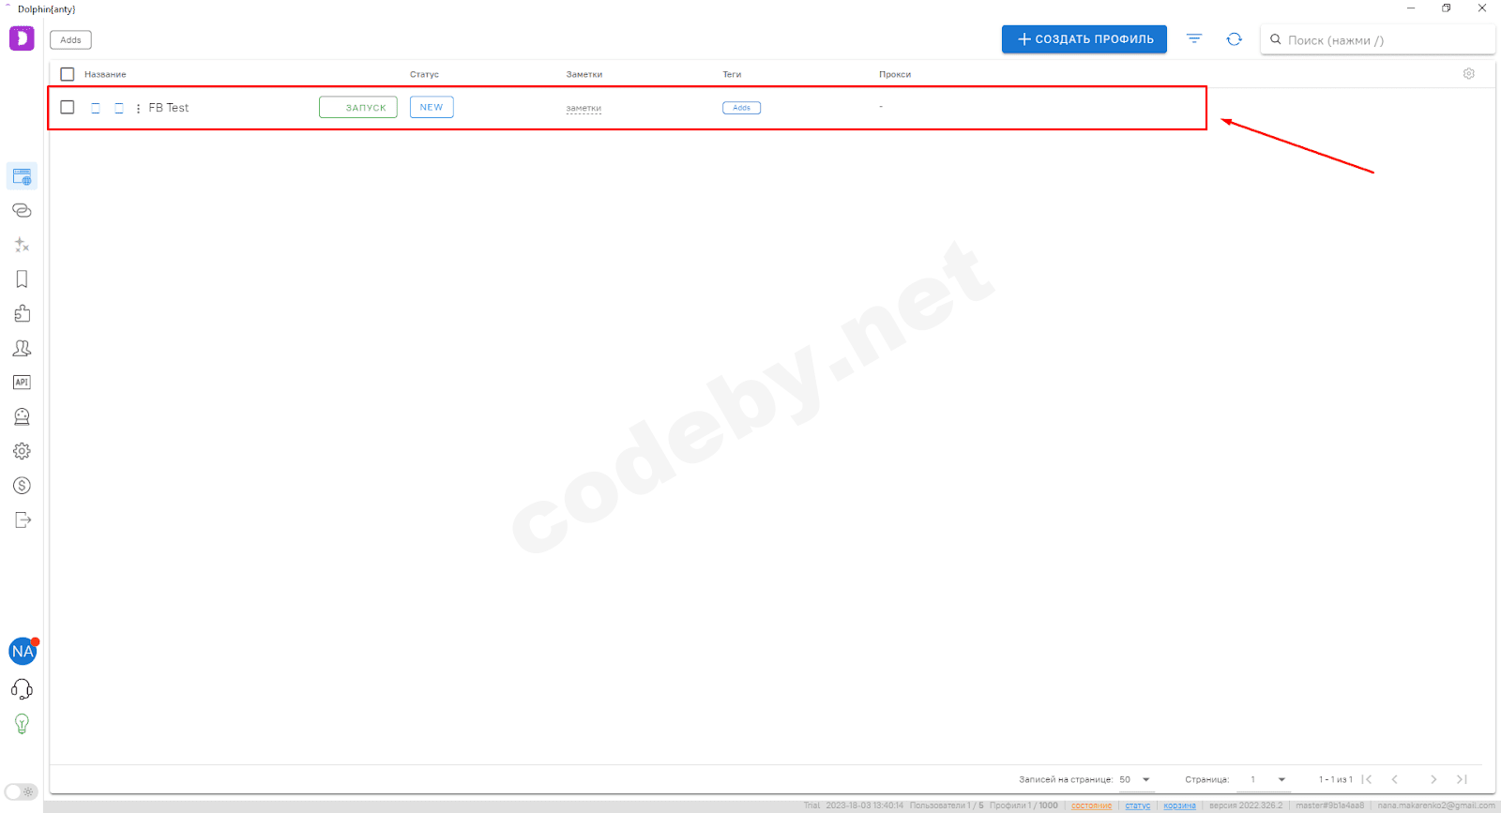Go to the previous page
The height and width of the screenshot is (813, 1501).
pyautogui.click(x=1395, y=779)
